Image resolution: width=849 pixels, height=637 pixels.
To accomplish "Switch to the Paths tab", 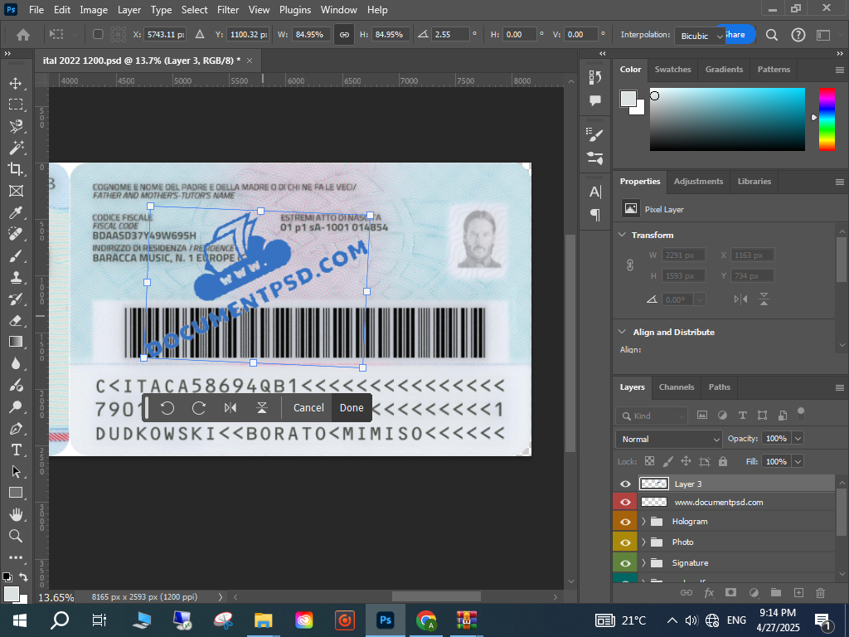I will (719, 387).
